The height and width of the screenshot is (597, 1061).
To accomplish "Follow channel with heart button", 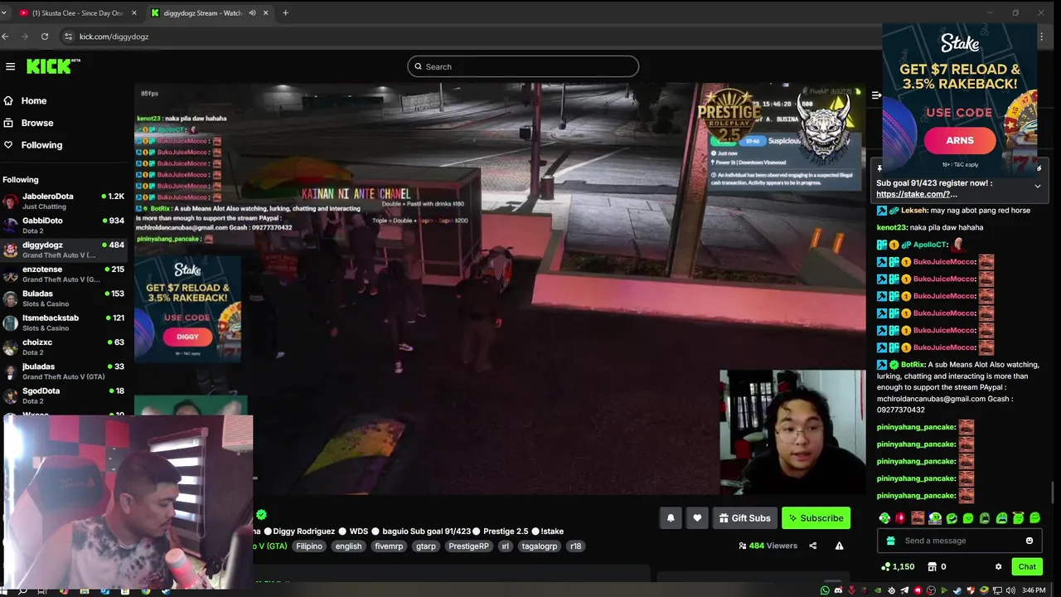I will pyautogui.click(x=697, y=518).
